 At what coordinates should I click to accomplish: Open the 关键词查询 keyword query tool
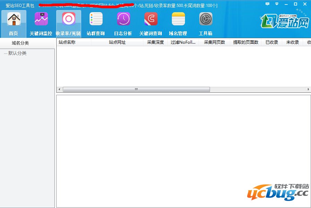(x=151, y=23)
